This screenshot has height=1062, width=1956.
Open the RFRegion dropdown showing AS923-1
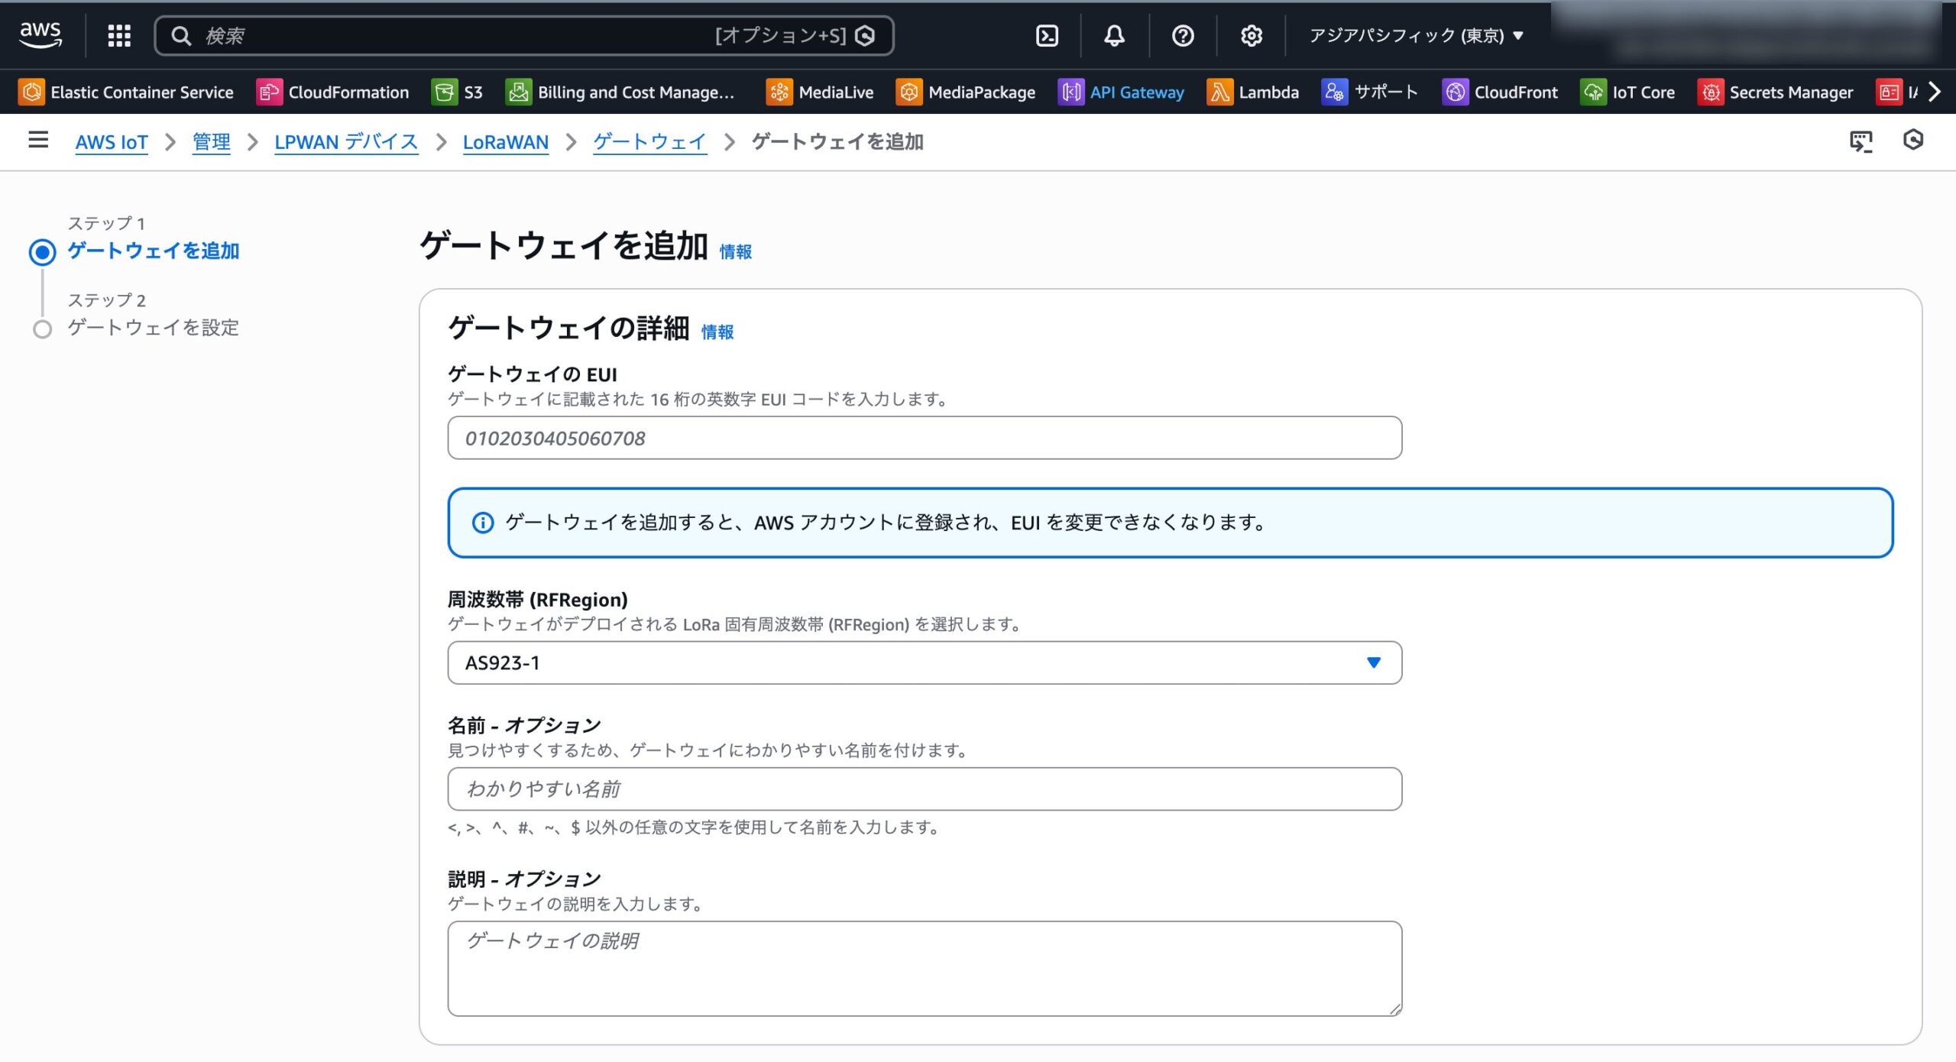[925, 662]
